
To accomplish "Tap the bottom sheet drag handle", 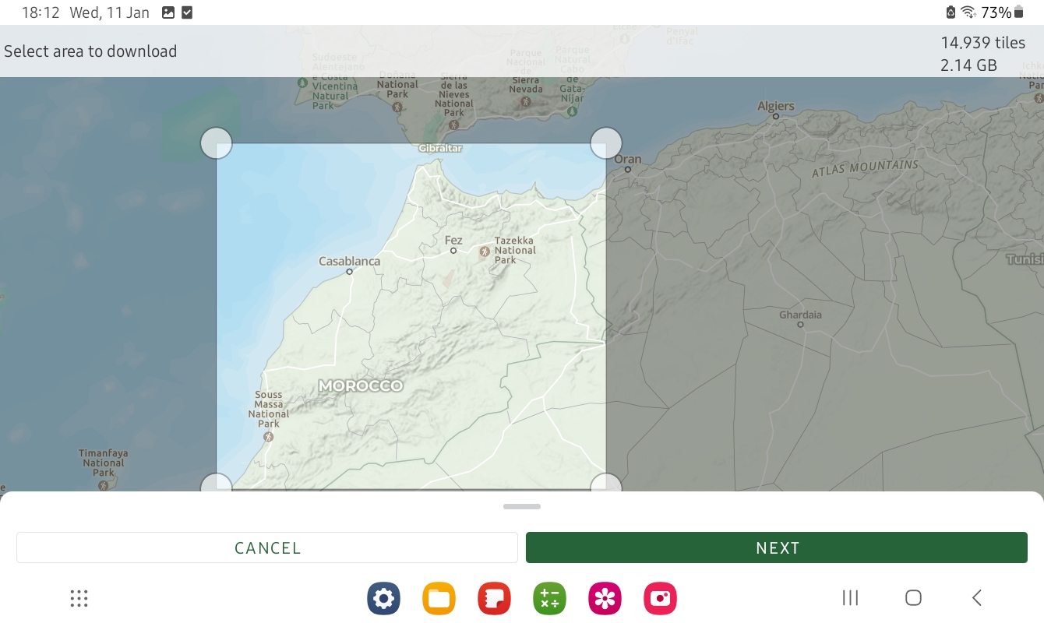I will [x=522, y=506].
